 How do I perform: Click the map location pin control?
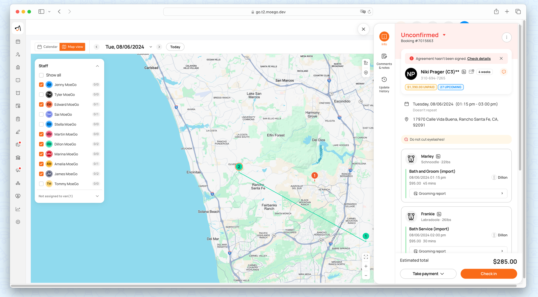[366, 73]
